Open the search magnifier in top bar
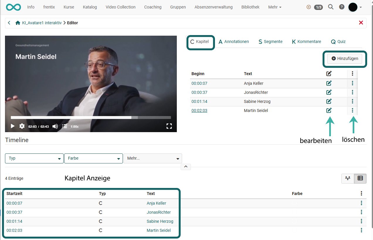Screen dimensions: 373x240 point(331,7)
